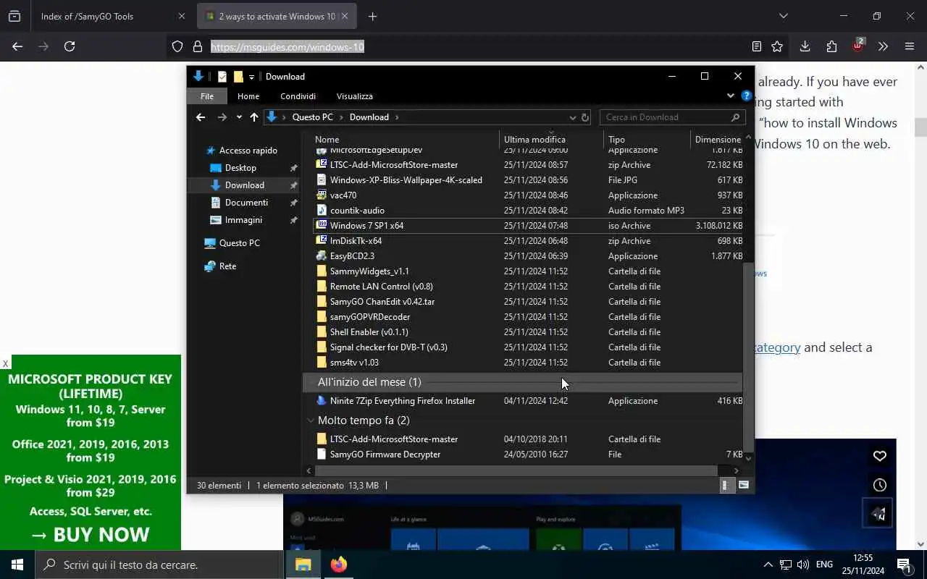
Task: Click the New folder quick access icon
Action: [238, 77]
